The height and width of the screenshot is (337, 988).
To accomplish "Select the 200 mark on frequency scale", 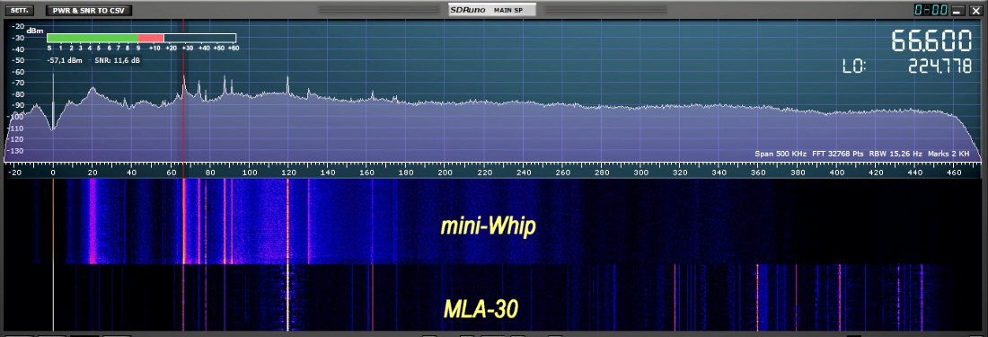I will tap(445, 173).
